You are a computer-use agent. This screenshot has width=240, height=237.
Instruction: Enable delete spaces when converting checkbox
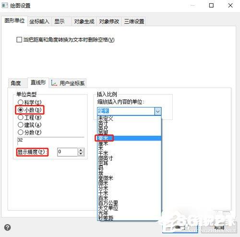tap(19, 39)
